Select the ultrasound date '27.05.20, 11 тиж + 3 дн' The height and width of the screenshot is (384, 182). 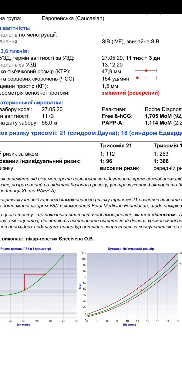pyautogui.click(x=131, y=58)
